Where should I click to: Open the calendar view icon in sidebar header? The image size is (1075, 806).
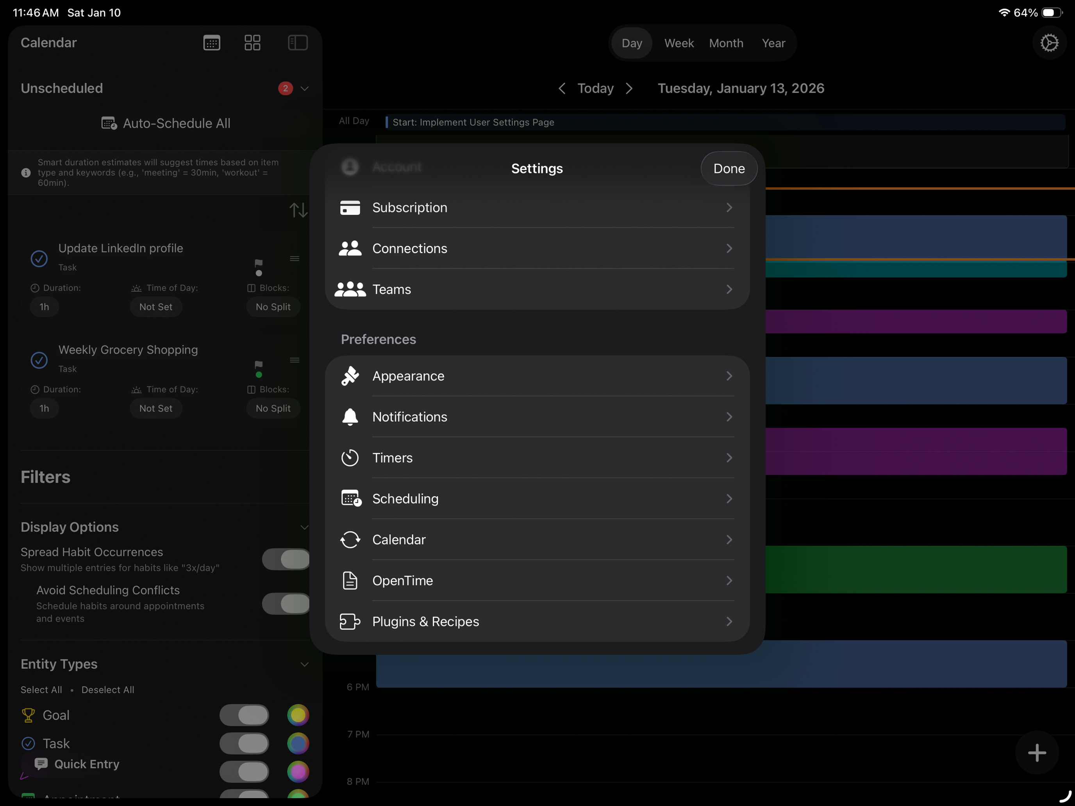click(x=211, y=43)
